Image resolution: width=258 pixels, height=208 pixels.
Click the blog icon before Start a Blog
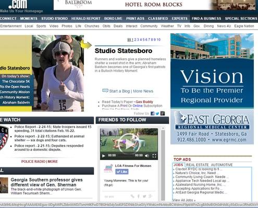105,90
